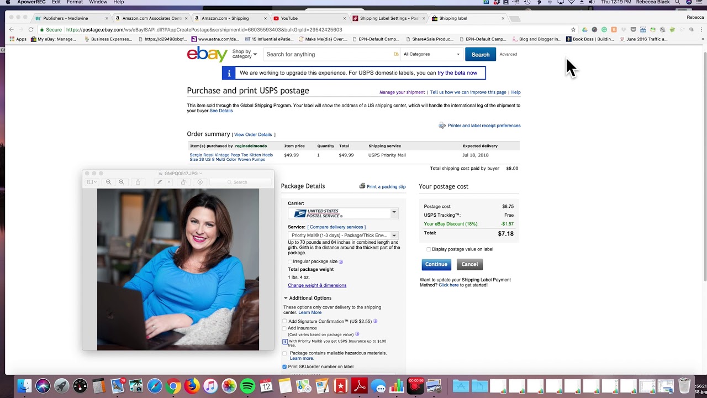Reload the eBay postage page
Image resolution: width=707 pixels, height=398 pixels.
(31, 30)
